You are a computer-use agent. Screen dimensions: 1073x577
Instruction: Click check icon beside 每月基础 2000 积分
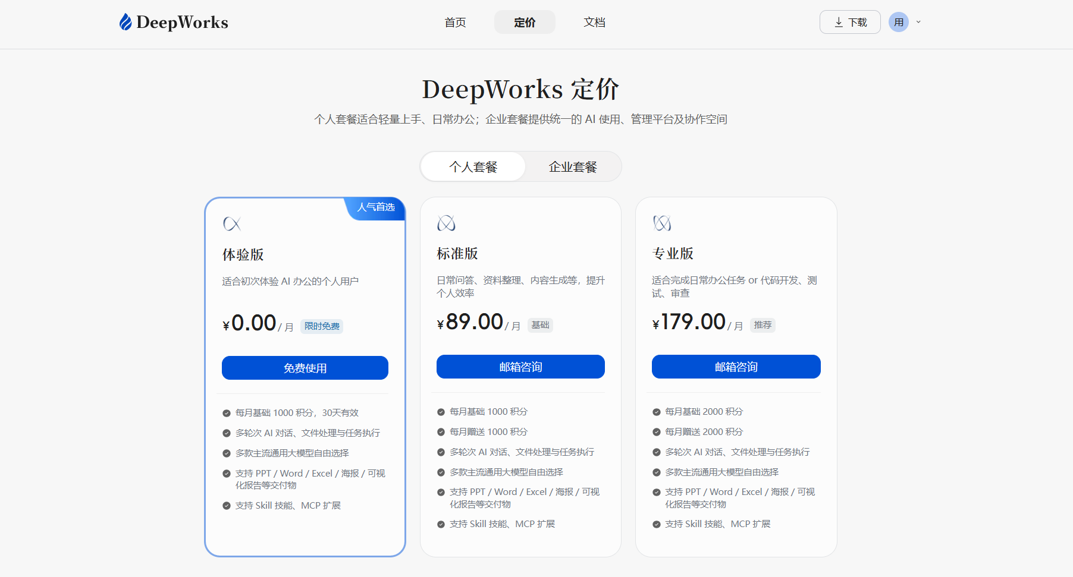point(657,412)
